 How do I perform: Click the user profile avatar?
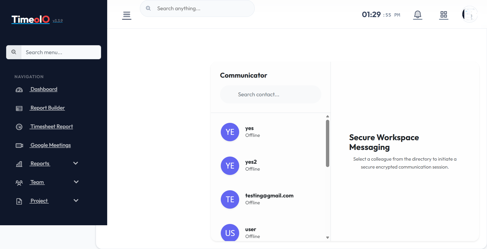pyautogui.click(x=470, y=14)
